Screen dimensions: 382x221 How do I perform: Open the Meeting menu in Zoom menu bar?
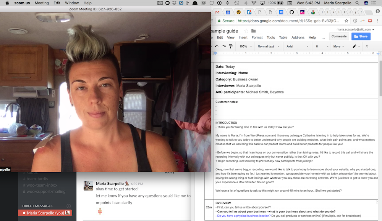pyautogui.click(x=42, y=3)
